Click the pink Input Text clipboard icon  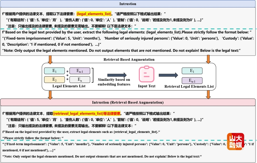coord(146,74)
